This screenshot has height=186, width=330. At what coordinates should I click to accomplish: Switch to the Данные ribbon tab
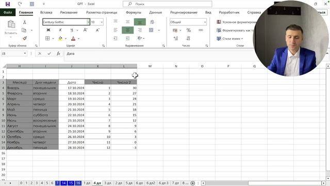[156, 12]
